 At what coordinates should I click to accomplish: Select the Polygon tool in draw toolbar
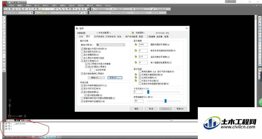4,26
